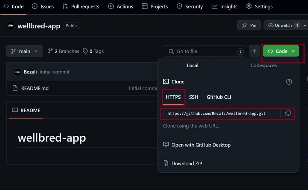Open the main branch selector dropdown
The image size is (308, 190).
25,51
